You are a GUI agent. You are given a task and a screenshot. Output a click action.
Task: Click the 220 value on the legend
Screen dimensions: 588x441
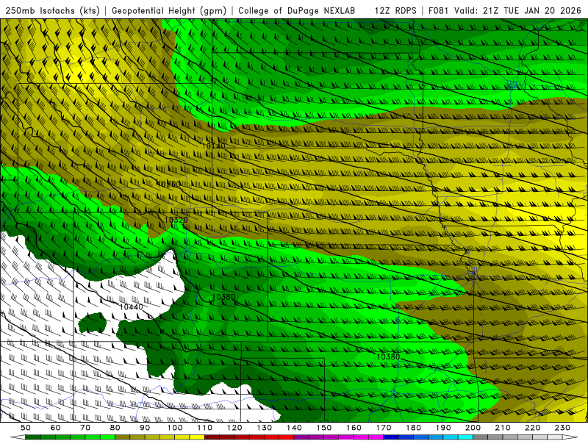(533, 428)
